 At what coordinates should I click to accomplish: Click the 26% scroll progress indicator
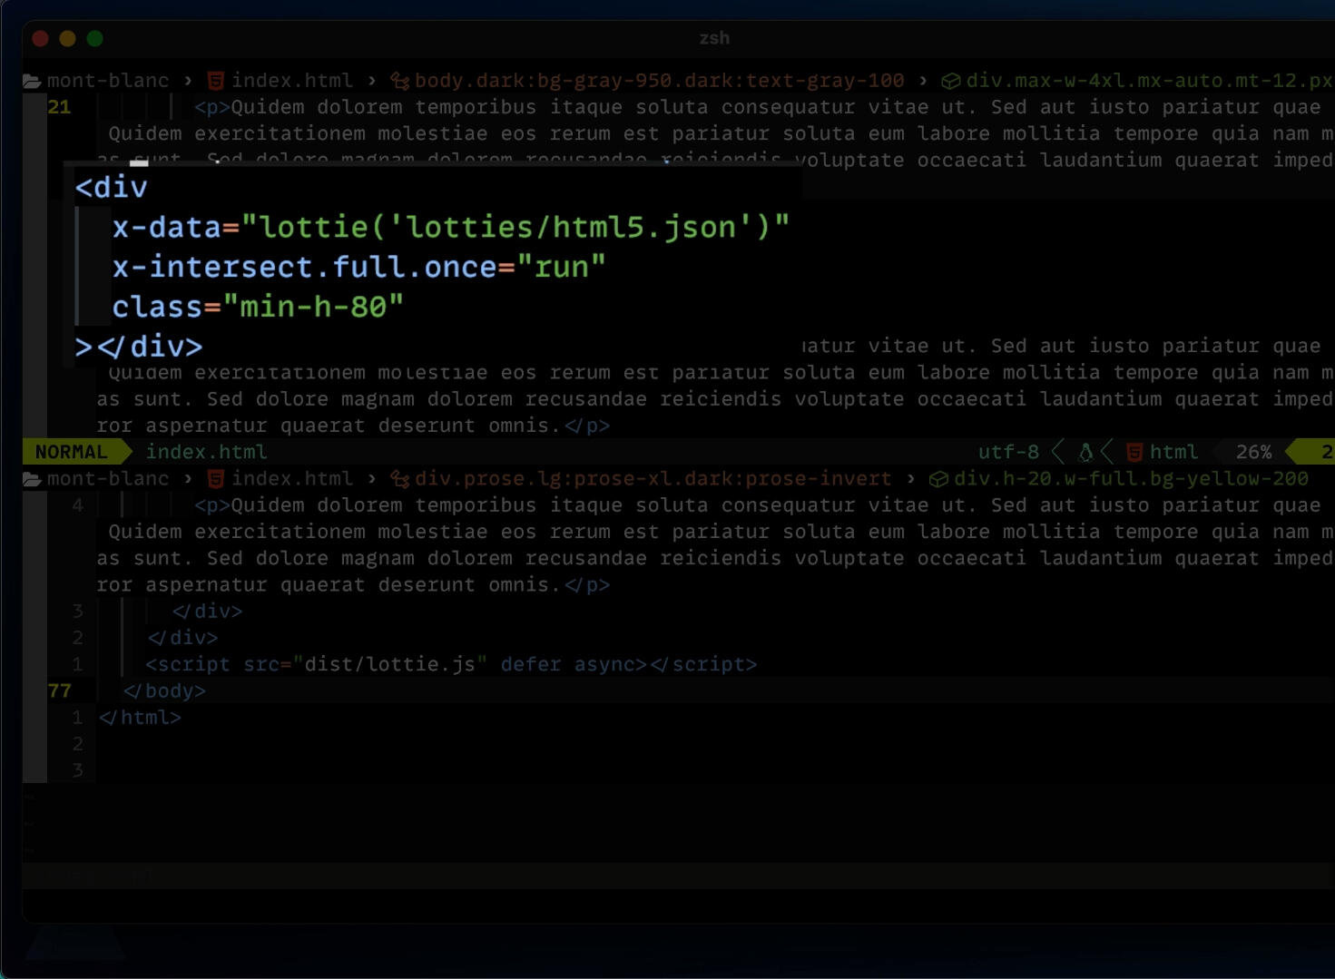click(1252, 451)
